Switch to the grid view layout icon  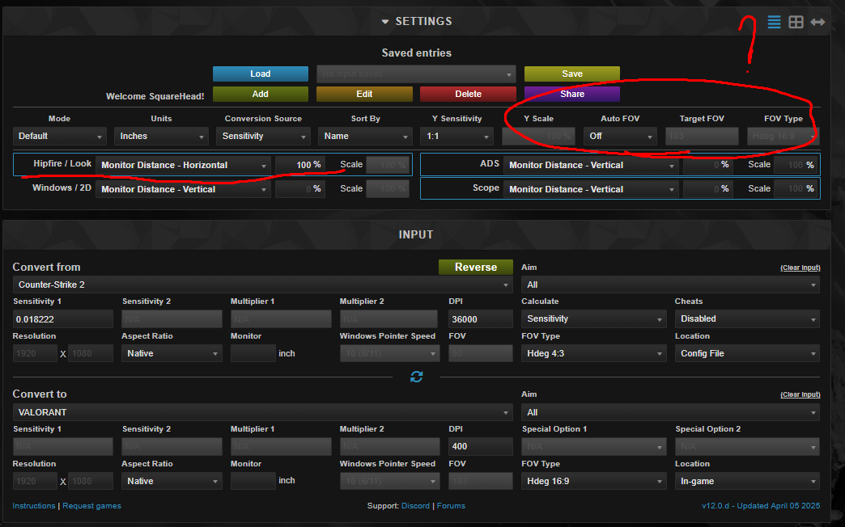tap(796, 22)
